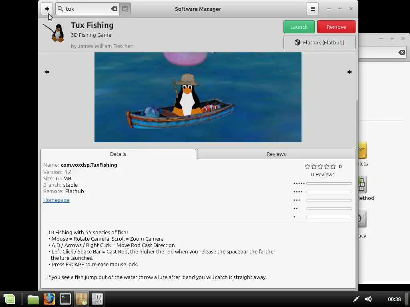The width and height of the screenshot is (410, 307).
Task: Open the network tray icon
Action: coord(356,299)
